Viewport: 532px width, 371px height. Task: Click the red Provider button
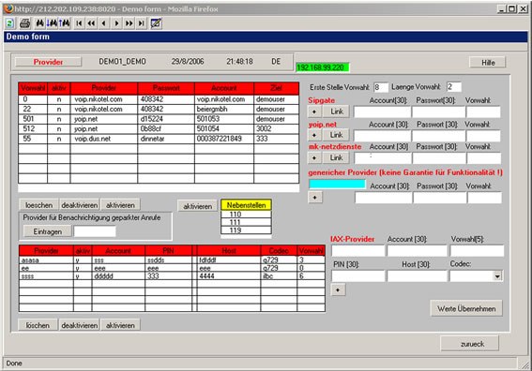point(48,62)
